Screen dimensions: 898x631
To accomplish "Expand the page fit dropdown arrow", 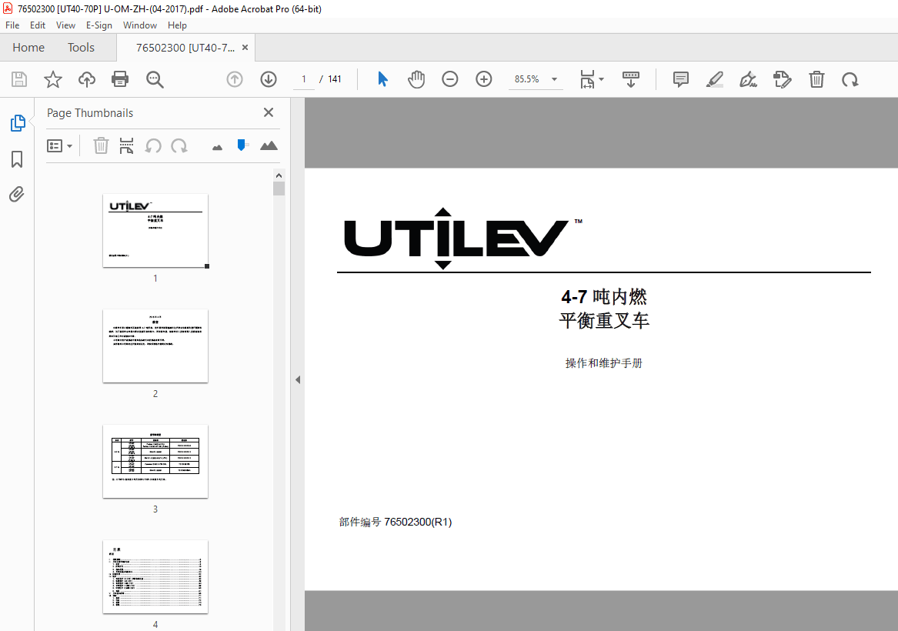I will 600,78.
